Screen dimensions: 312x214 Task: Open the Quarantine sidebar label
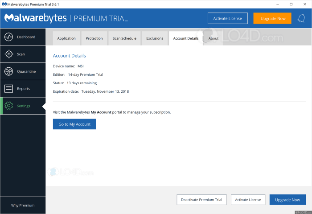click(26, 71)
